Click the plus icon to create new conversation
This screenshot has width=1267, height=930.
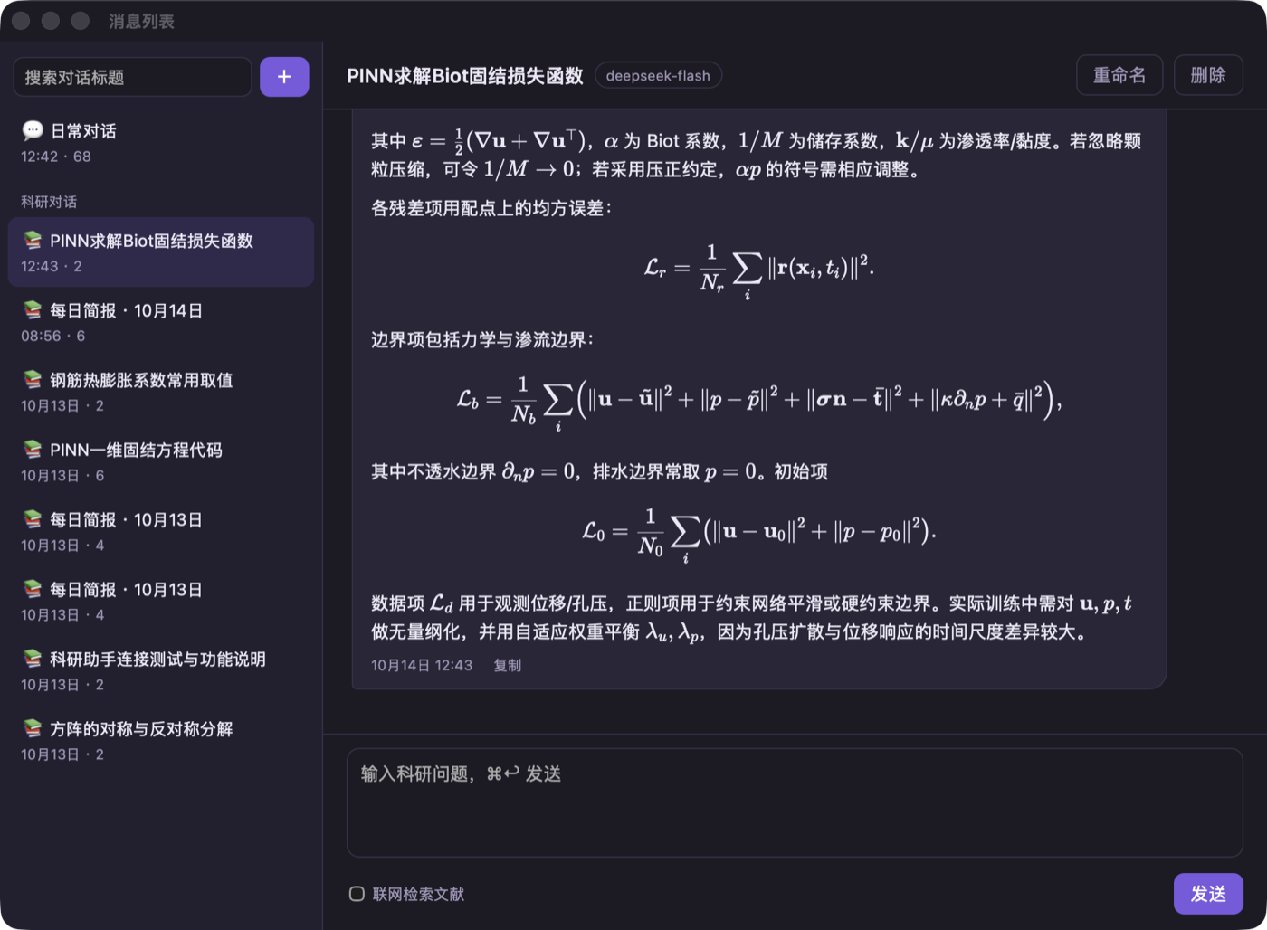point(284,77)
